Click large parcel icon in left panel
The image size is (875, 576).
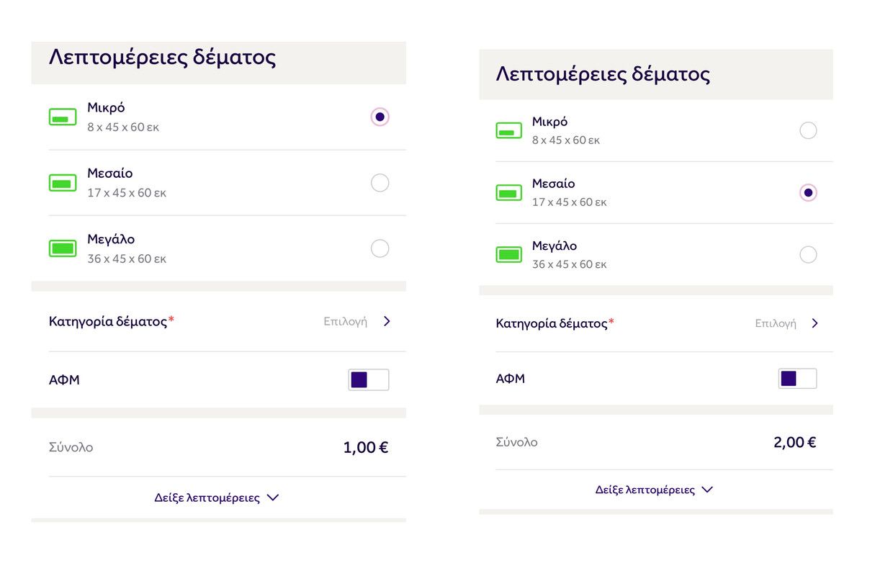[63, 248]
